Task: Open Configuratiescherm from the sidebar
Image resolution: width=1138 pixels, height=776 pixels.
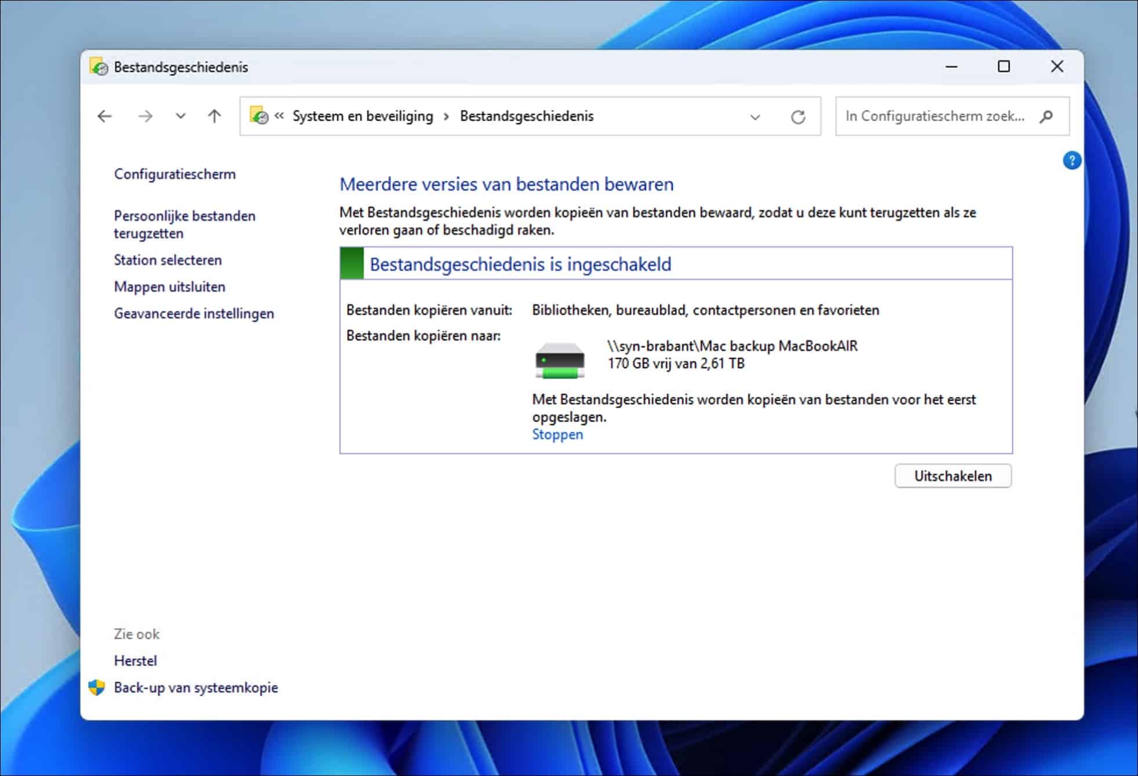Action: 175,173
